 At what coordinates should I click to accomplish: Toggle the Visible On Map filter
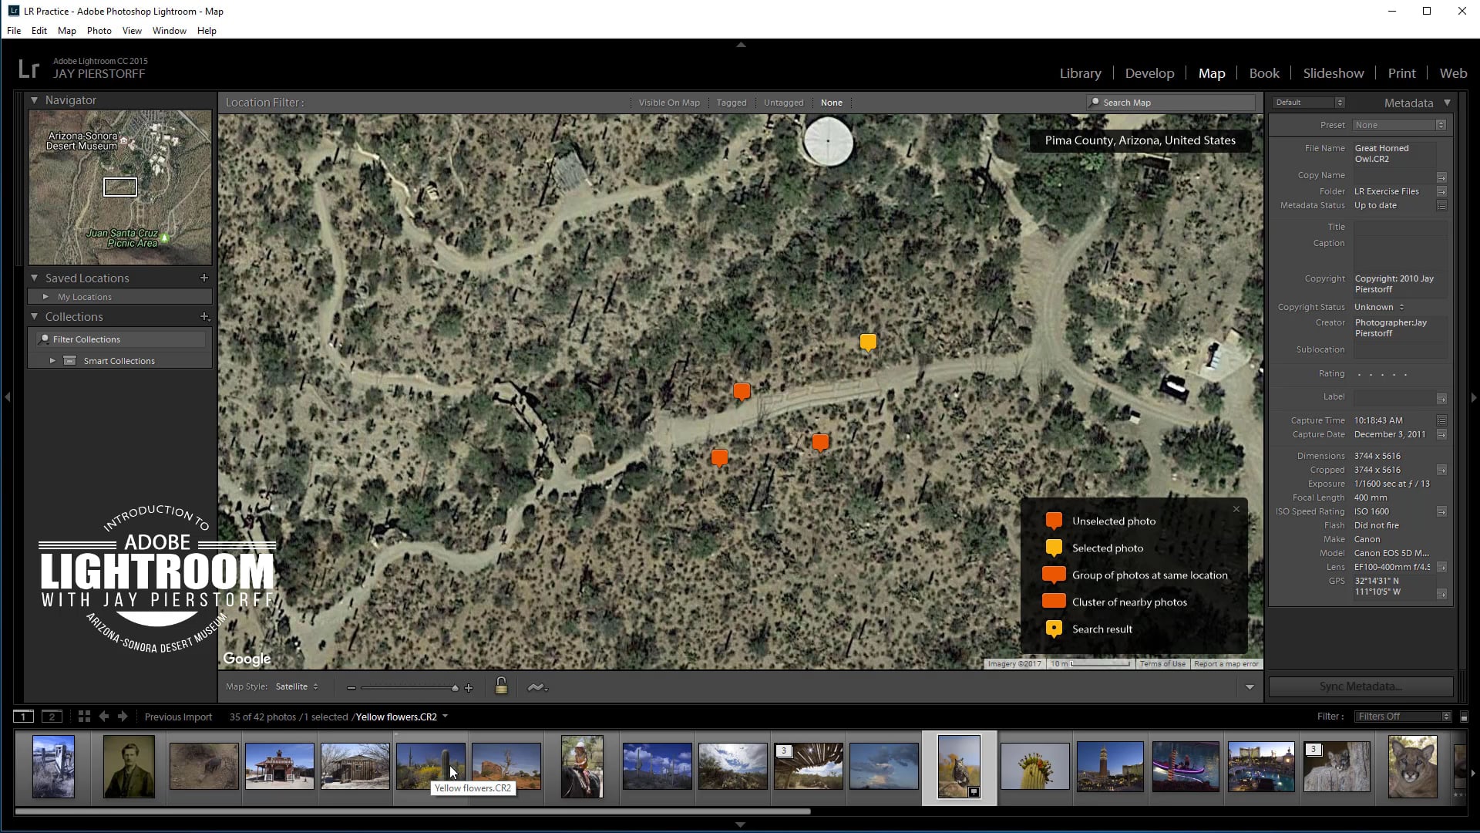668,103
